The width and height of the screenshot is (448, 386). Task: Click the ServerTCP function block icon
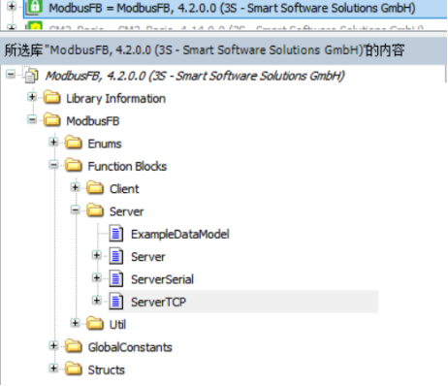(x=116, y=302)
